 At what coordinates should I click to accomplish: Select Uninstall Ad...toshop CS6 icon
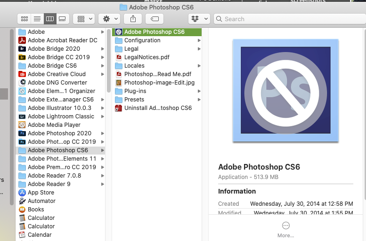(119, 108)
